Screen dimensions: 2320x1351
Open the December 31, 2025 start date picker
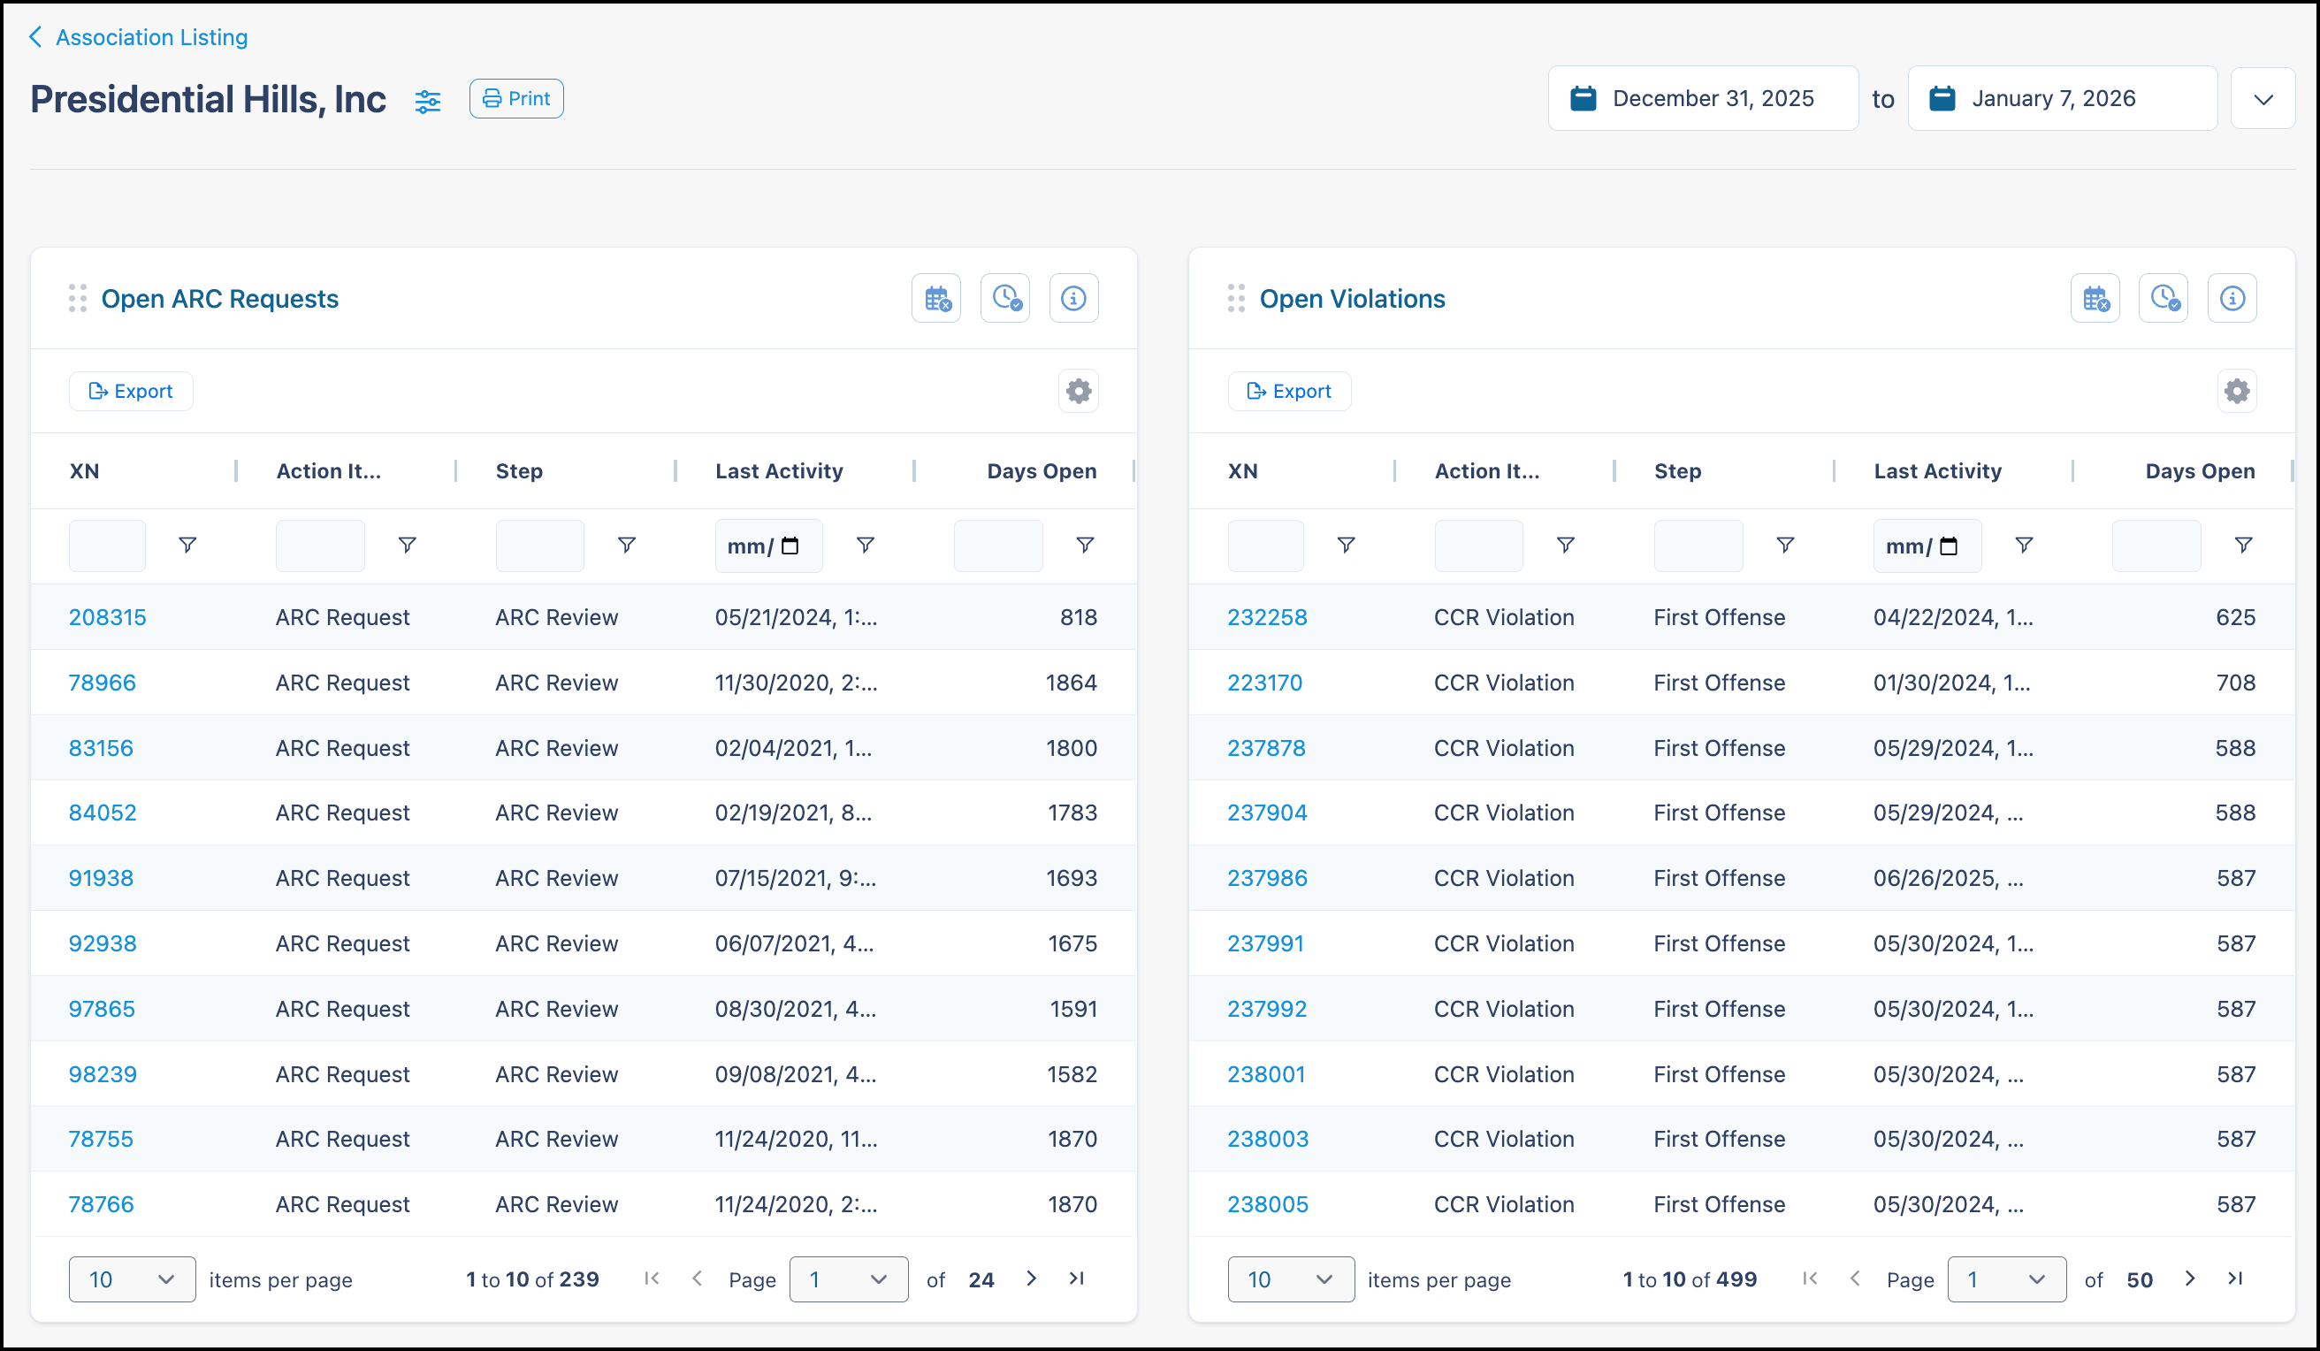point(1702,98)
